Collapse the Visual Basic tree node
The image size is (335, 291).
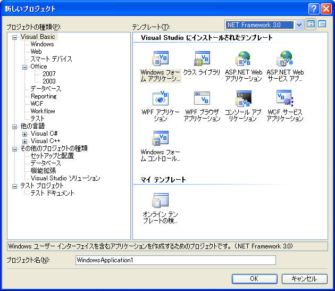point(14,37)
